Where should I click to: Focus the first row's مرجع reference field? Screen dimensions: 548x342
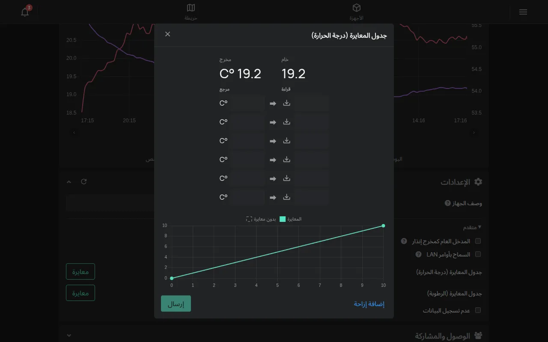[246, 103]
